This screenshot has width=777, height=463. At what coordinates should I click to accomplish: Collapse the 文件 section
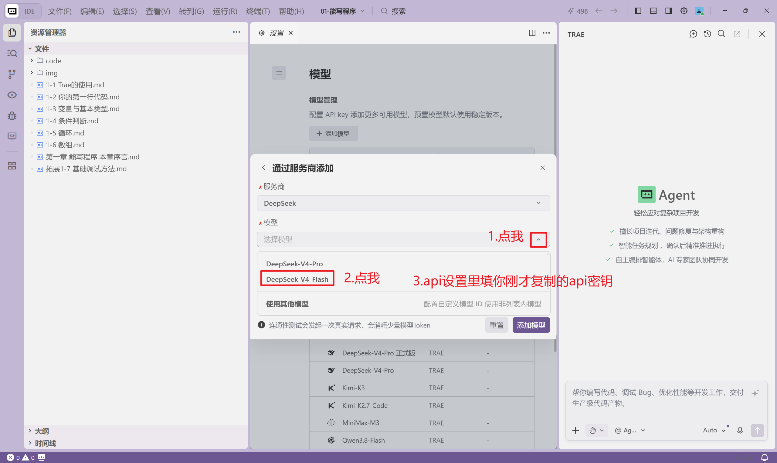30,49
